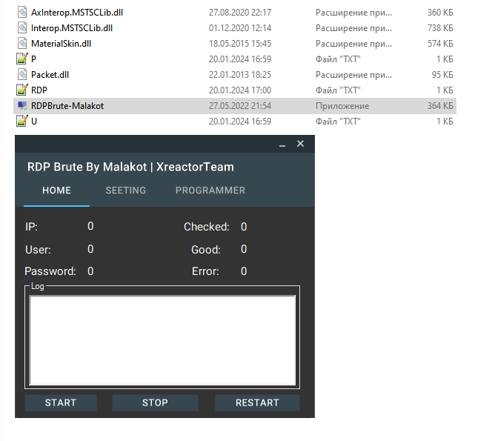Click the Checked: label

tap(207, 227)
